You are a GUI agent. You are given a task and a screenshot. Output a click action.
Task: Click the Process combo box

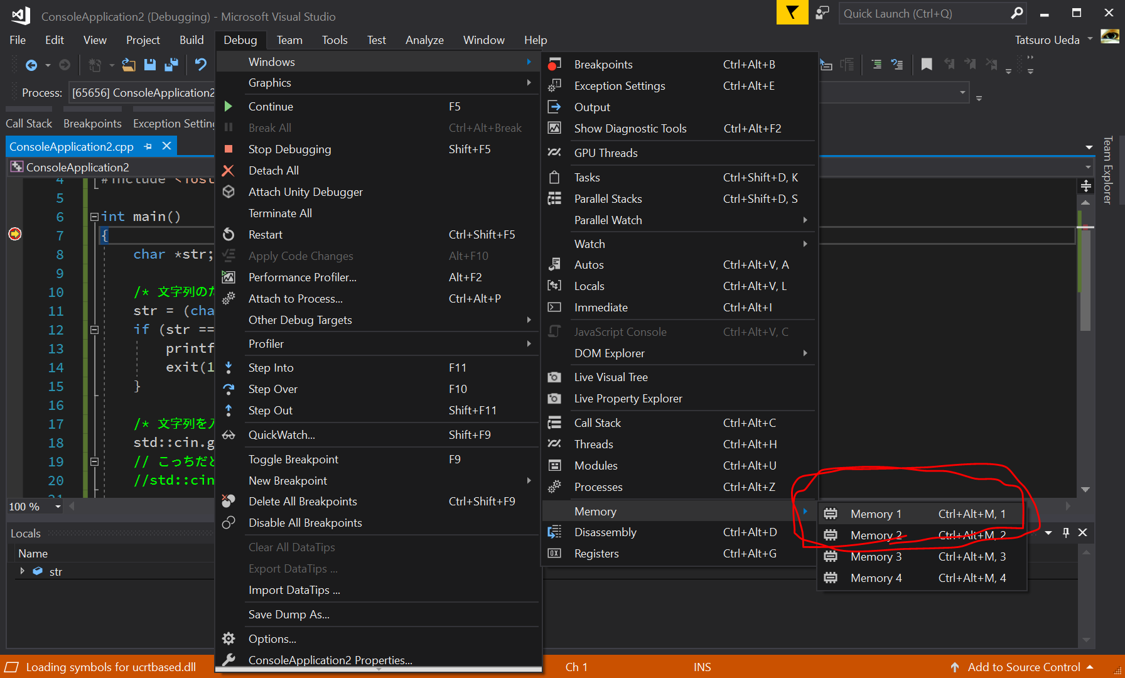tap(142, 93)
